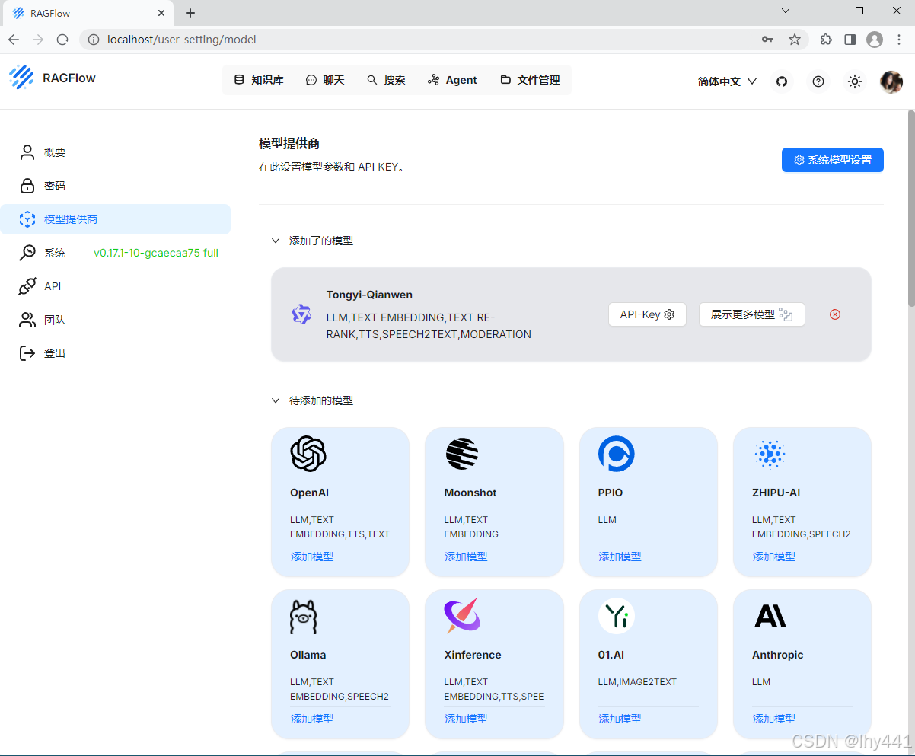Click 添加模型 under Ollama
Screen dimensions: 915x756
[x=312, y=719]
